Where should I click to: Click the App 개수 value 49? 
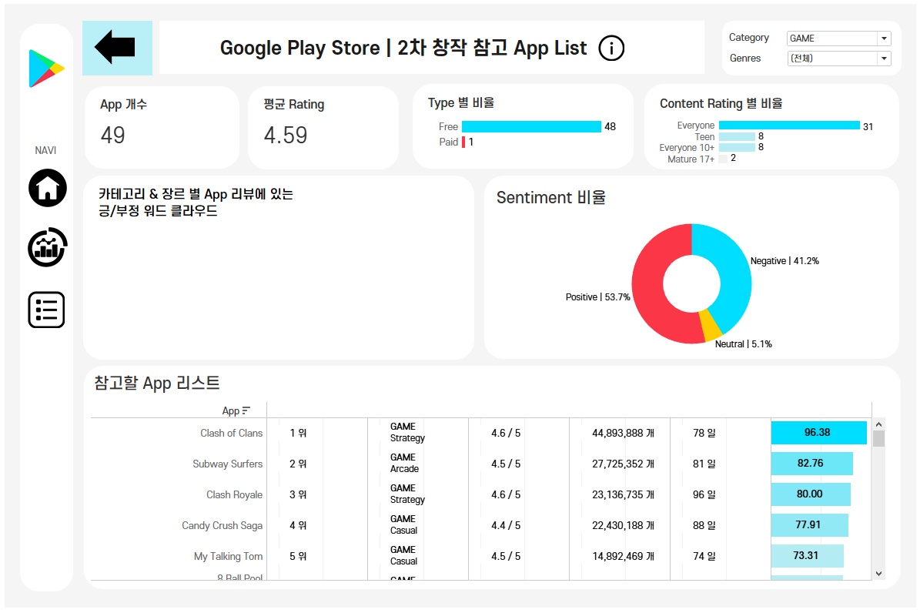pyautogui.click(x=112, y=135)
